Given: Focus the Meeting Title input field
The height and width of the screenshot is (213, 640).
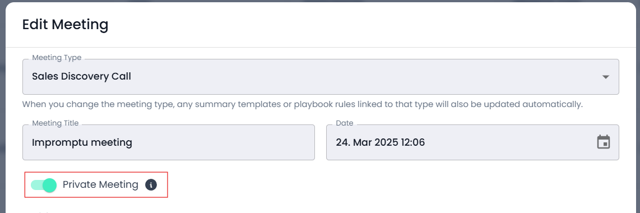Looking at the screenshot, I should 169,142.
